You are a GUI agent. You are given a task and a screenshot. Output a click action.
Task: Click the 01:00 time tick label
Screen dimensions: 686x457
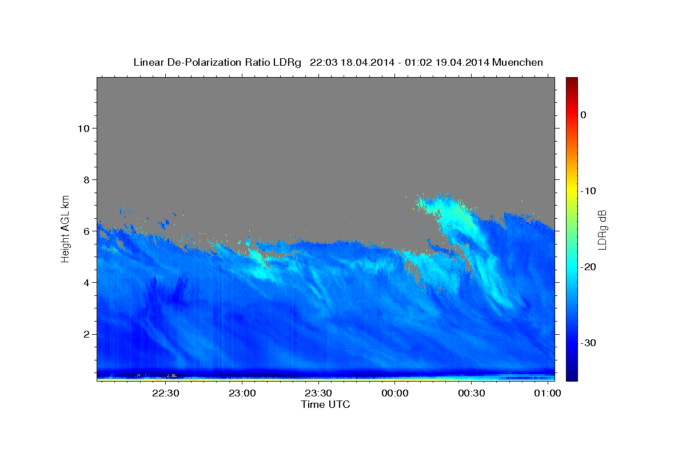pyautogui.click(x=547, y=394)
